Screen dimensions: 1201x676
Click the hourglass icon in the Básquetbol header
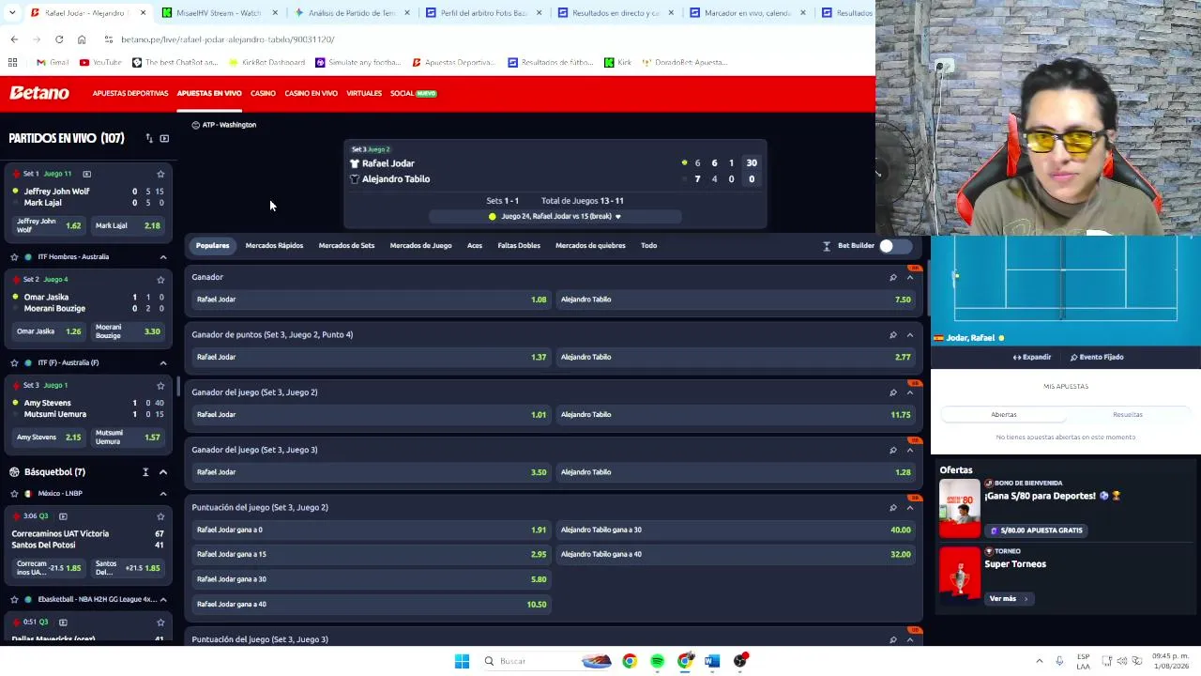pyautogui.click(x=145, y=472)
